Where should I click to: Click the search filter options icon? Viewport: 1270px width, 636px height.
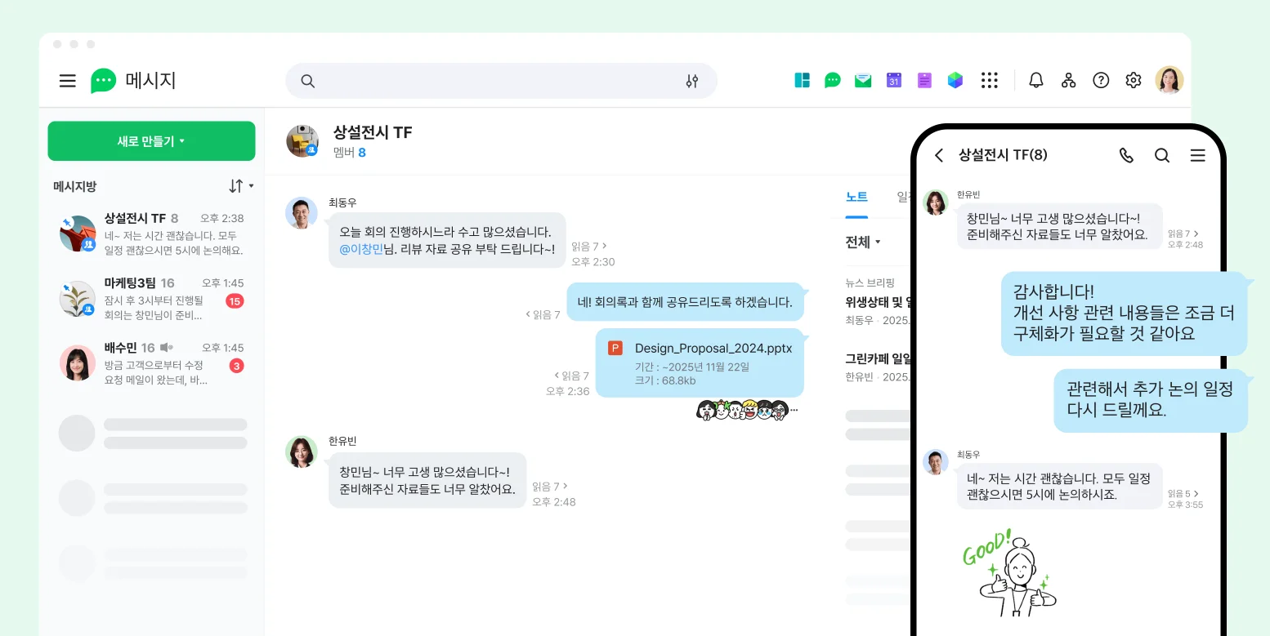[x=691, y=81]
